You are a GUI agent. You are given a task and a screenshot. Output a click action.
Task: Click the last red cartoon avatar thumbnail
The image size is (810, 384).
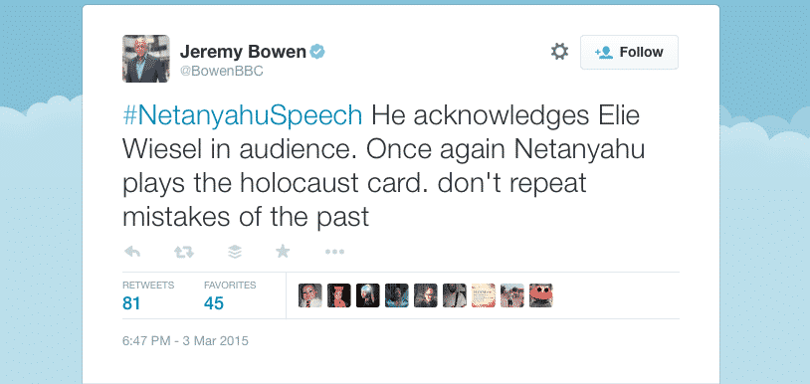click(541, 295)
